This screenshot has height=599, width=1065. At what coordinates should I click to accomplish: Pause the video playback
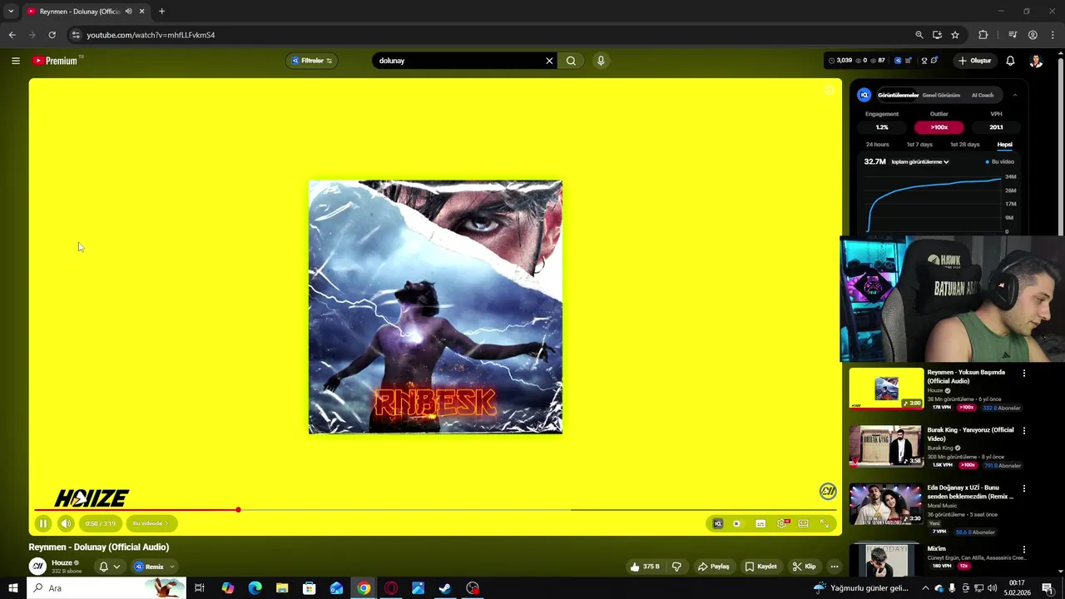[43, 523]
